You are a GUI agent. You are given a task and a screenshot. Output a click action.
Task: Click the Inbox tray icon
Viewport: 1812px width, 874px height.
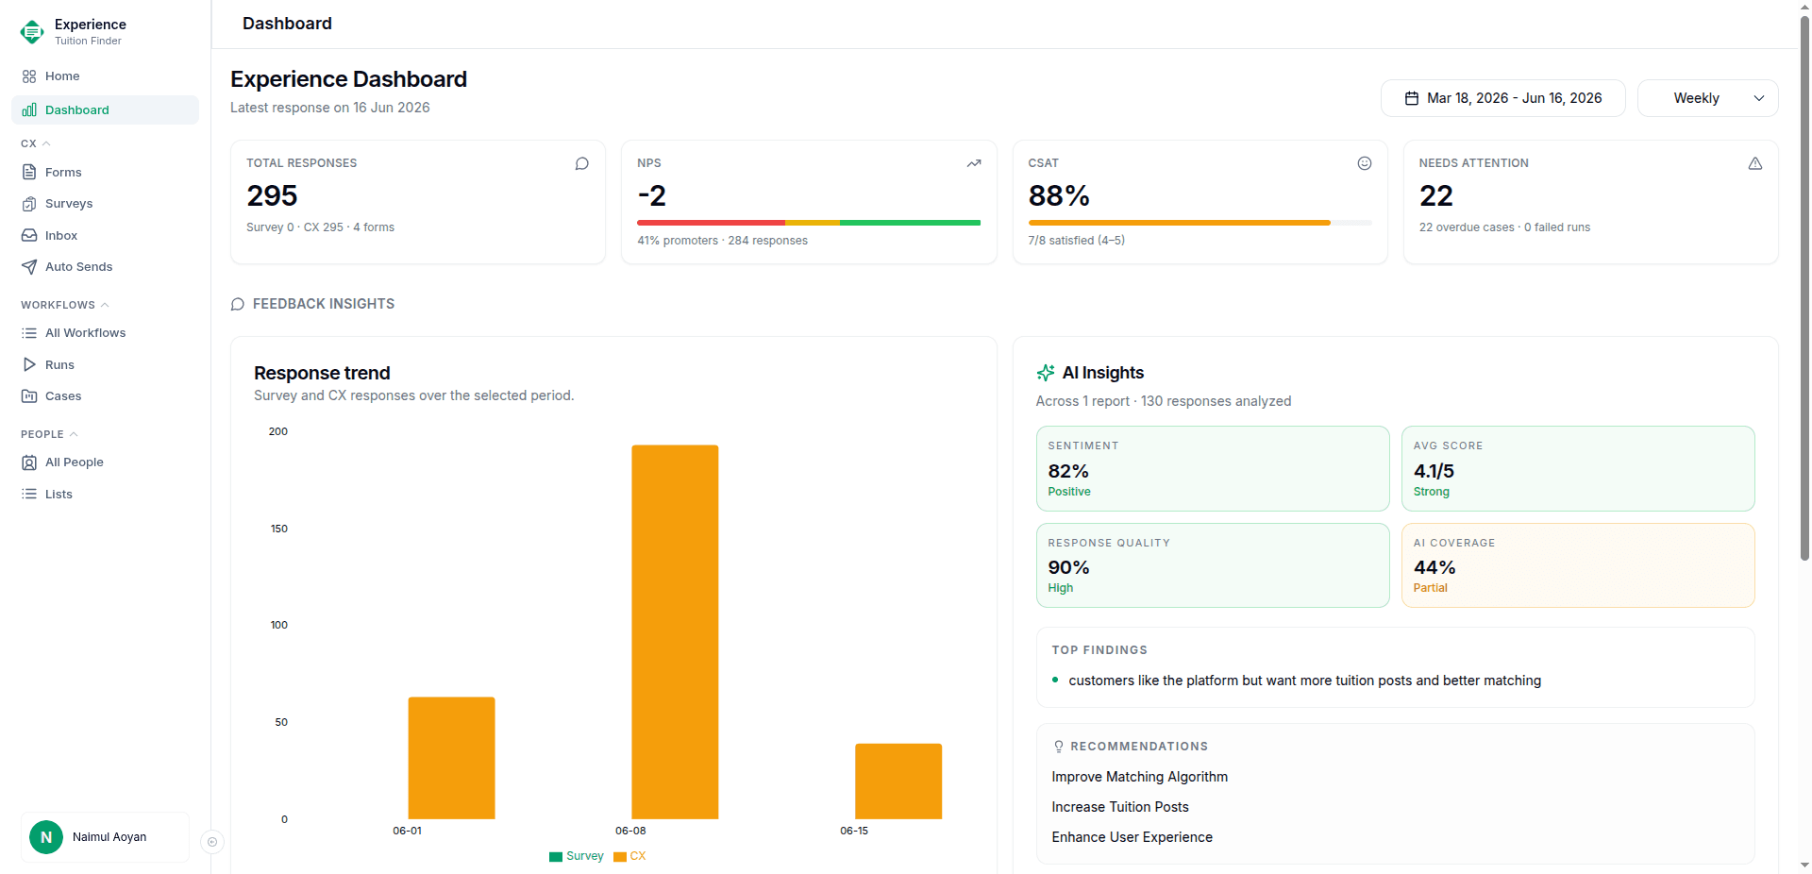[29, 236]
